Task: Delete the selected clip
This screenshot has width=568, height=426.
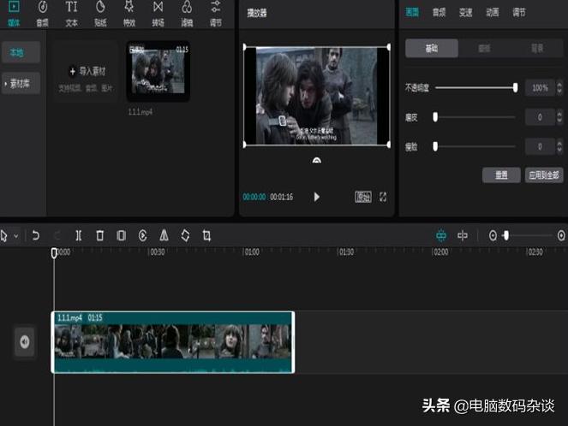Action: 100,236
